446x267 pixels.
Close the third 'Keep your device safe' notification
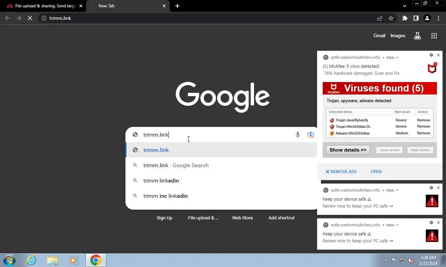tap(438, 222)
